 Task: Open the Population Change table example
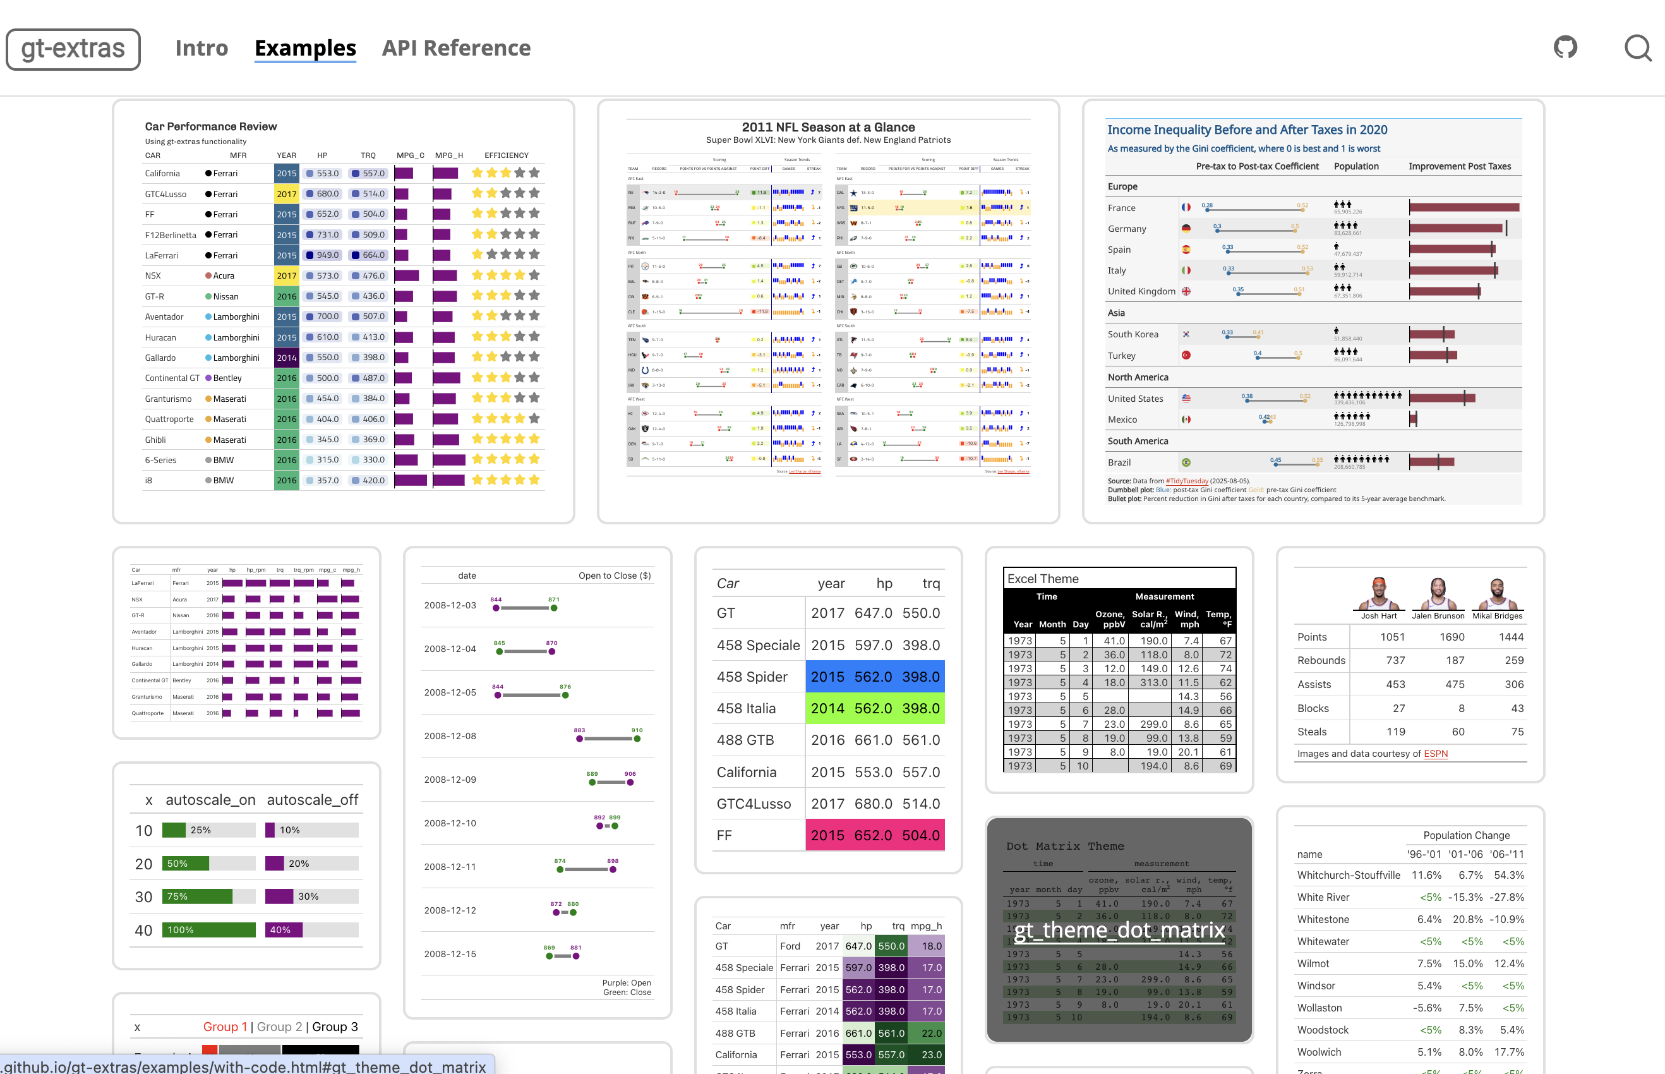tap(1410, 941)
